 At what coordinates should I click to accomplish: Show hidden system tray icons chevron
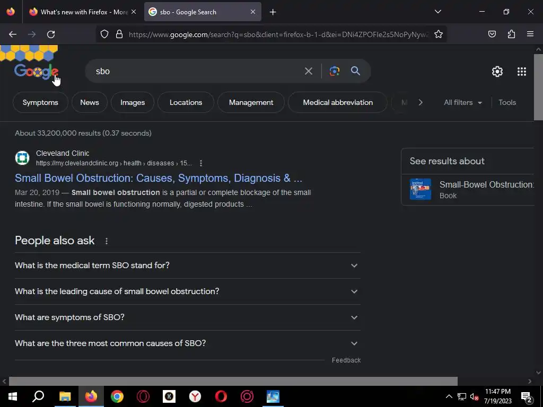point(449,397)
